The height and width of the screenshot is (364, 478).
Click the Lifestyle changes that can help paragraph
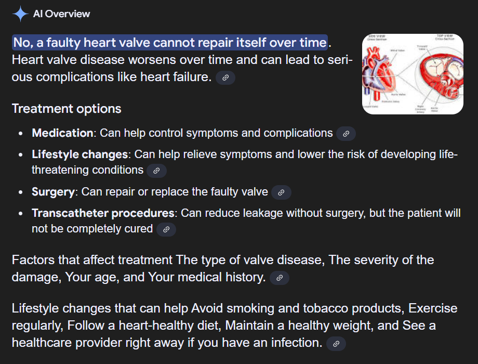[234, 325]
